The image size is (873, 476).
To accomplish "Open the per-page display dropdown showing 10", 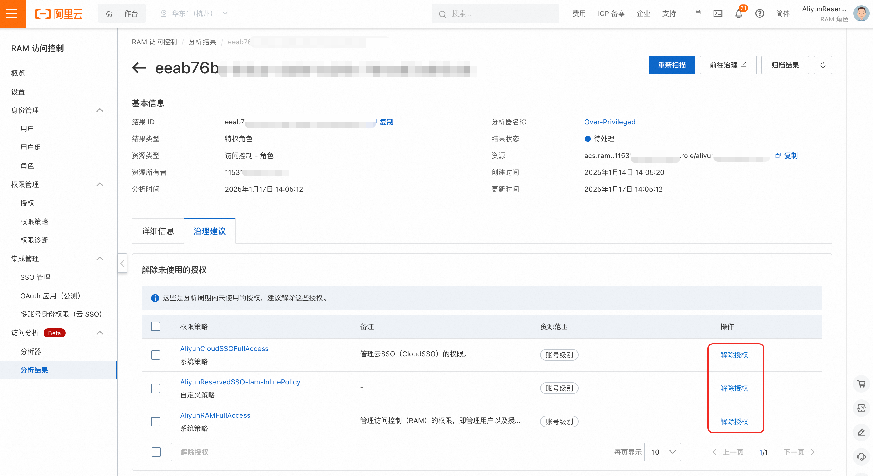I will click(662, 452).
